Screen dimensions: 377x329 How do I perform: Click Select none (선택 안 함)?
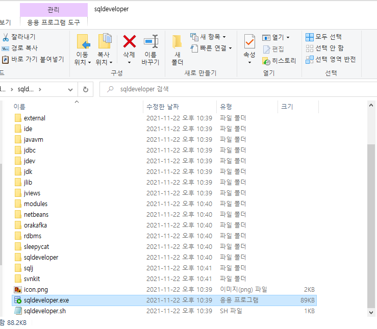click(x=324, y=48)
